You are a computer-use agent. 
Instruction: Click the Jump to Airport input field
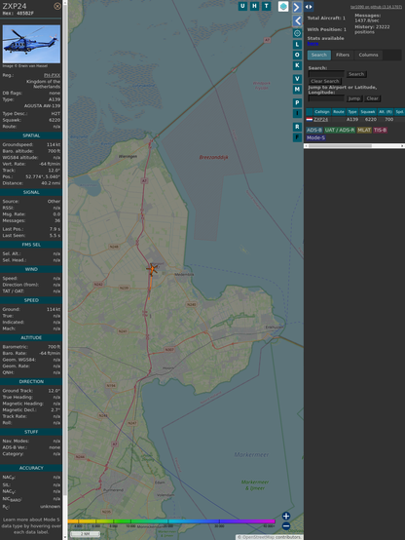[x=326, y=98]
